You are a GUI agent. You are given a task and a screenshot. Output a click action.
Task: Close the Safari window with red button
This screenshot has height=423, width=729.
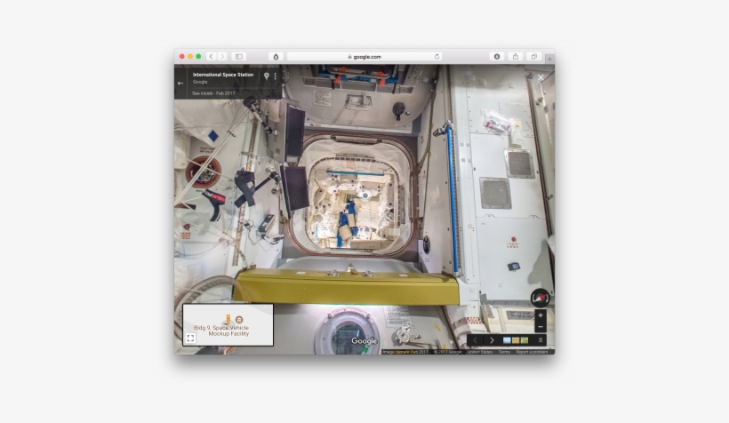pyautogui.click(x=181, y=57)
